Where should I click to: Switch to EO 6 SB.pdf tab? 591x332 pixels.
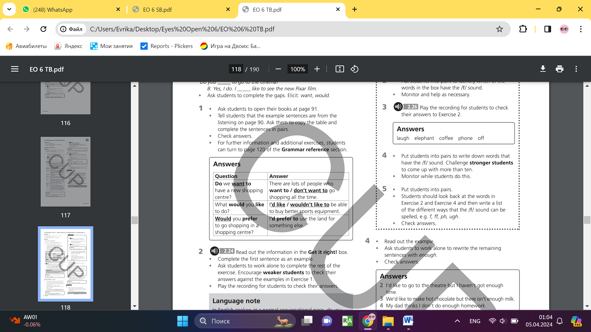[182, 10]
